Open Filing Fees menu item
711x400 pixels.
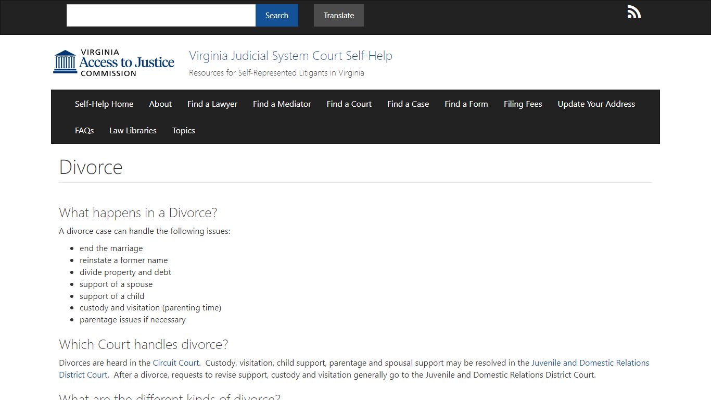tap(523, 104)
